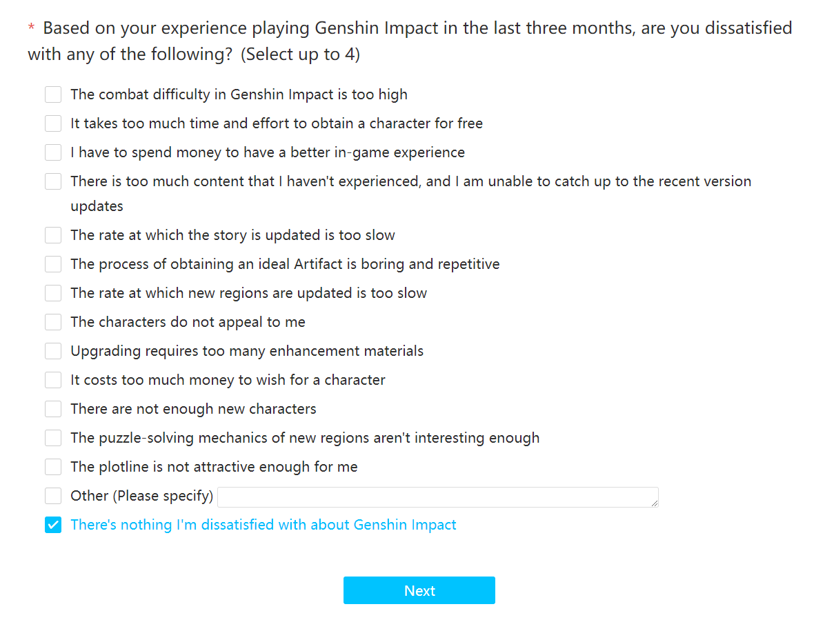Screen dimensions: 825x631
Task: Select 'puzzle-solving mechanics aren't interesting' checkbox
Action: tap(53, 438)
